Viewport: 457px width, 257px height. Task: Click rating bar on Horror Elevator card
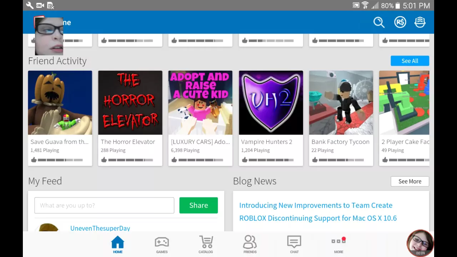pyautogui.click(x=131, y=160)
